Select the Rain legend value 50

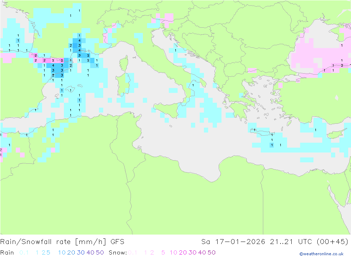coord(100,252)
